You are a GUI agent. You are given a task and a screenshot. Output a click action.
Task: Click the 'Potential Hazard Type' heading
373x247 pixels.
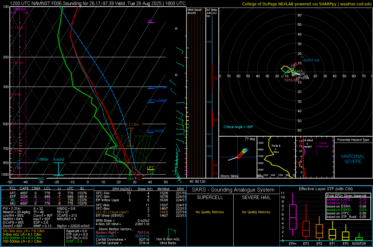coord(353,140)
